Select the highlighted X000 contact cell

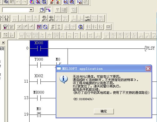click(39, 48)
